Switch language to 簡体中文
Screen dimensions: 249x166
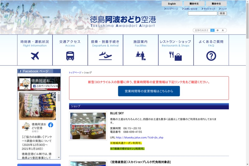pyautogui.click(x=194, y=4)
